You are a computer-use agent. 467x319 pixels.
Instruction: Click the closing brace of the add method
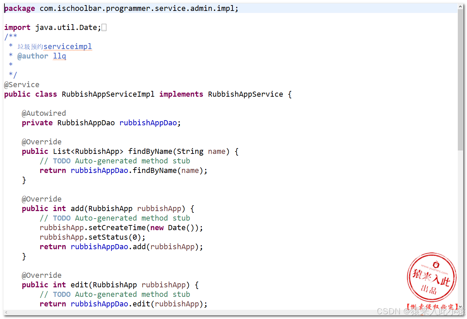tap(24, 256)
